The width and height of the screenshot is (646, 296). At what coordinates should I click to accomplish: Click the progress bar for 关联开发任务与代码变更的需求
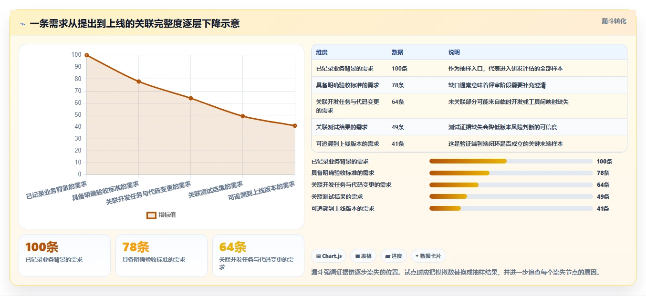coord(511,185)
